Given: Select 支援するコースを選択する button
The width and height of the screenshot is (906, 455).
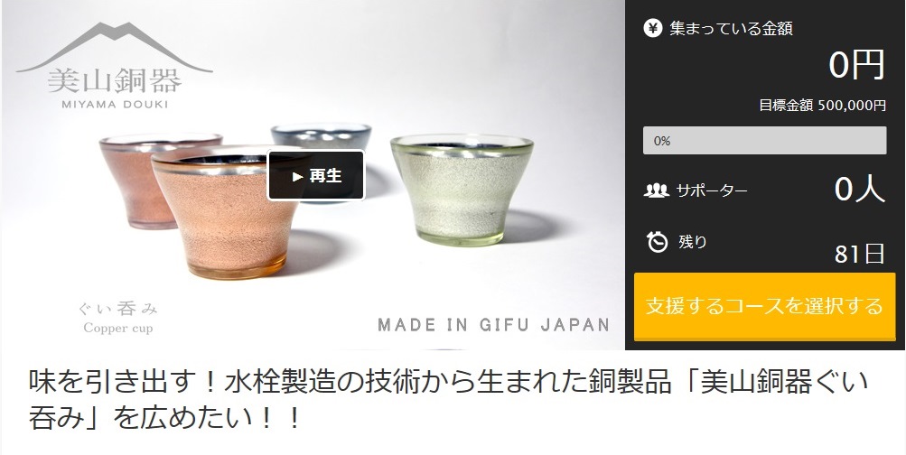Looking at the screenshot, I should [764, 306].
